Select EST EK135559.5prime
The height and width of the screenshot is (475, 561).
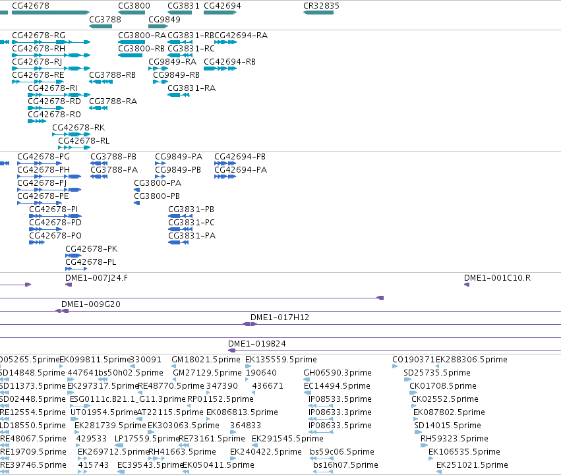pyautogui.click(x=281, y=360)
